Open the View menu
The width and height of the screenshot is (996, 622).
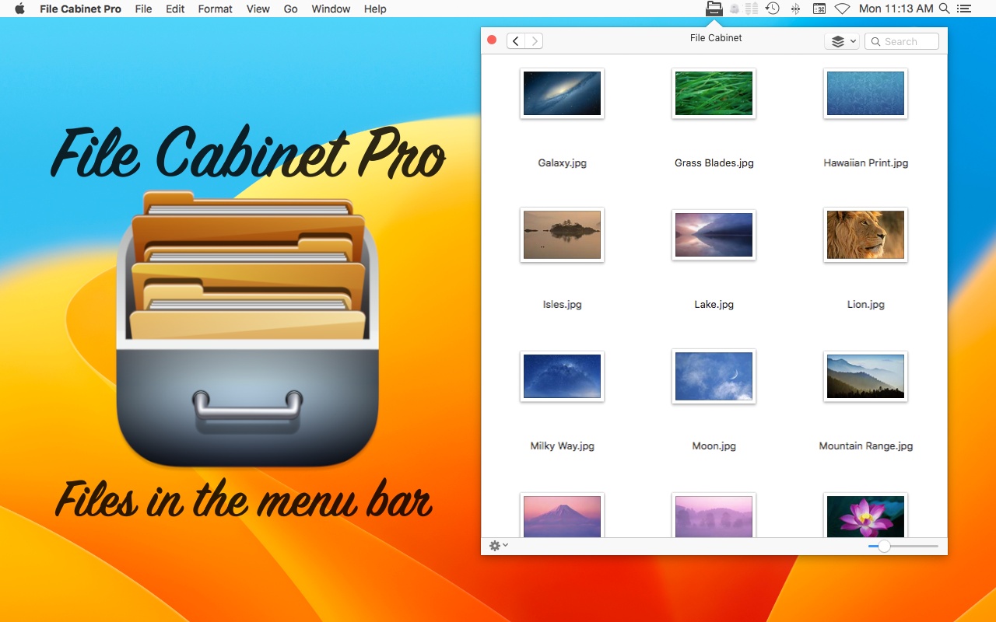point(258,9)
